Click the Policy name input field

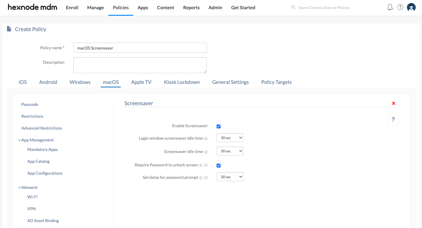coord(140,48)
